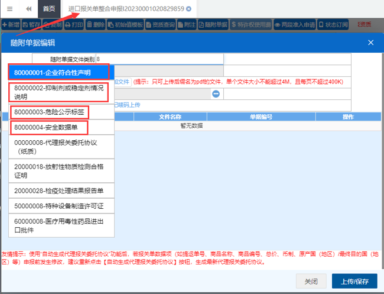The image size is (384, 294).
Task: Pick 80000003-危险公示标签 in dropdown
Action: pos(50,111)
